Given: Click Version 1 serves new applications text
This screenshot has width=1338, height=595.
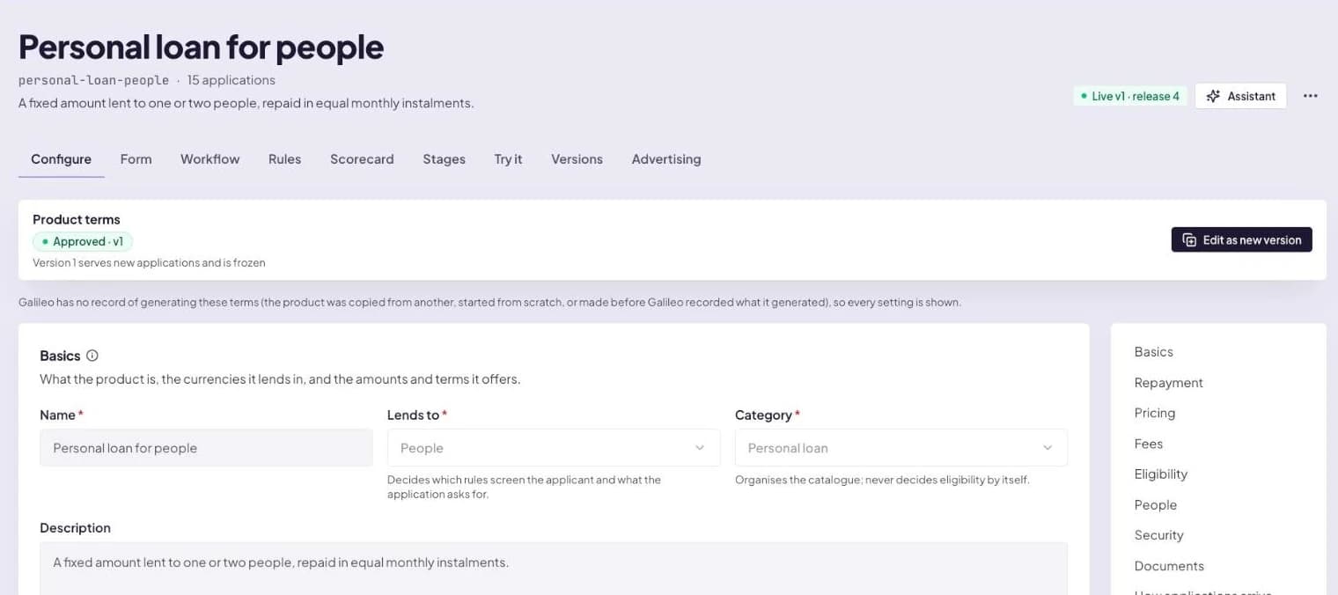Looking at the screenshot, I should 149,262.
